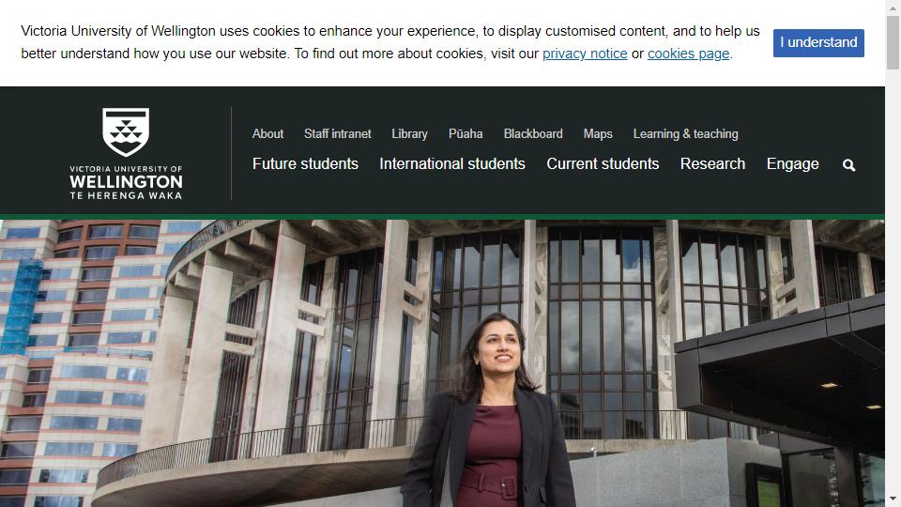Open the Staff intranet link
Screen dimensions: 901x507
pyautogui.click(x=337, y=134)
